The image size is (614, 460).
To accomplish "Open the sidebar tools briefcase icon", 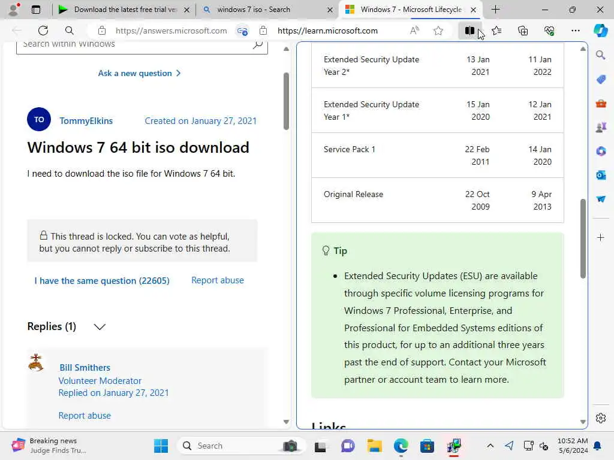I will [601, 103].
